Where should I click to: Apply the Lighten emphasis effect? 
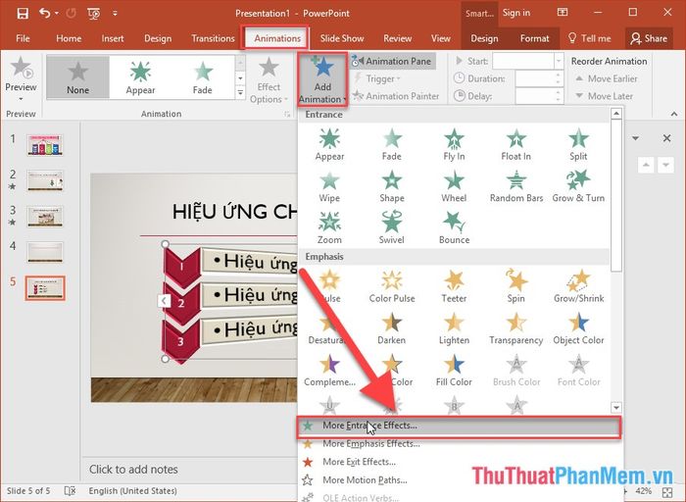click(x=454, y=328)
